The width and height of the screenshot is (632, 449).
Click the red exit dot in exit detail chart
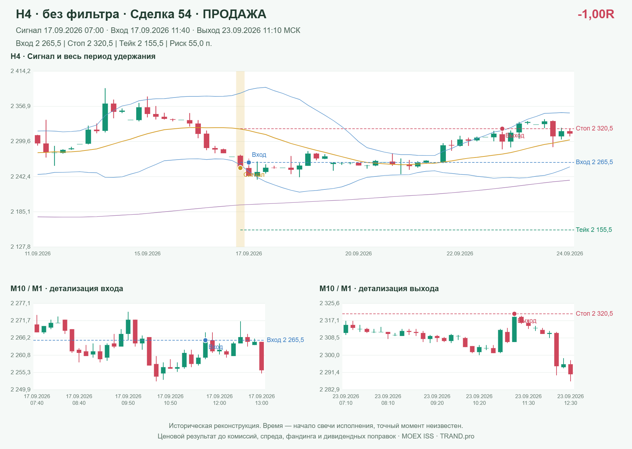pyautogui.click(x=514, y=314)
